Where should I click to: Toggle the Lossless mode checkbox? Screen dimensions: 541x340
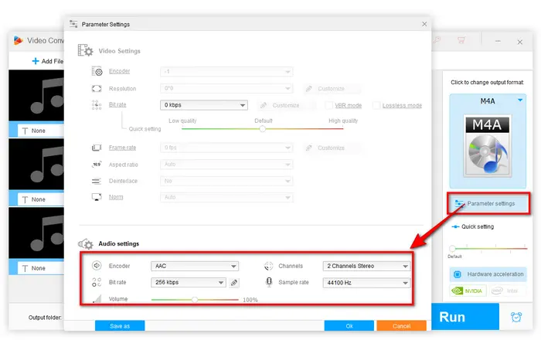coord(376,105)
